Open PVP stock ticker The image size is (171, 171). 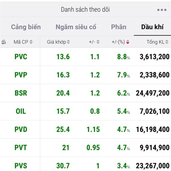21,75
